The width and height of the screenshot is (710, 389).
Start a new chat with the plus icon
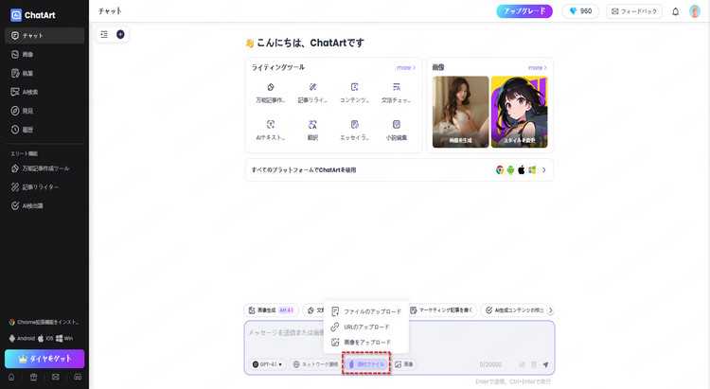[x=120, y=34]
